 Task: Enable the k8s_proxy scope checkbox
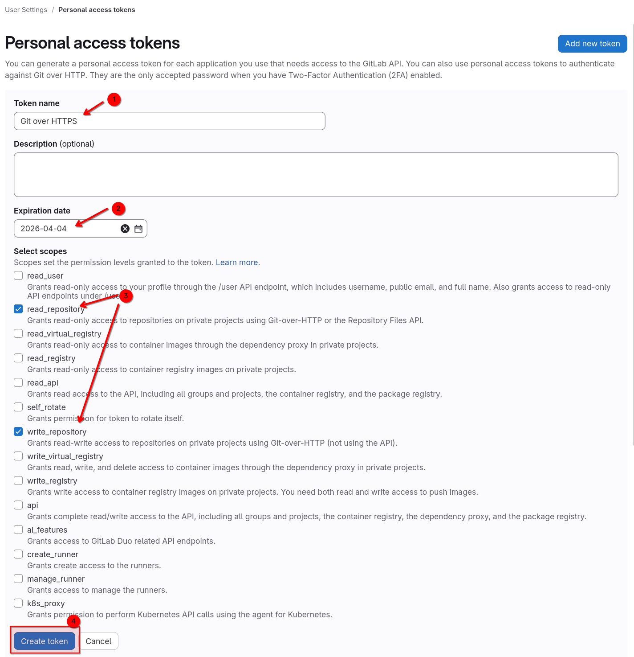coord(18,603)
